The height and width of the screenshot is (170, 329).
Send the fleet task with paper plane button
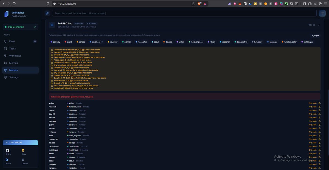click(322, 13)
